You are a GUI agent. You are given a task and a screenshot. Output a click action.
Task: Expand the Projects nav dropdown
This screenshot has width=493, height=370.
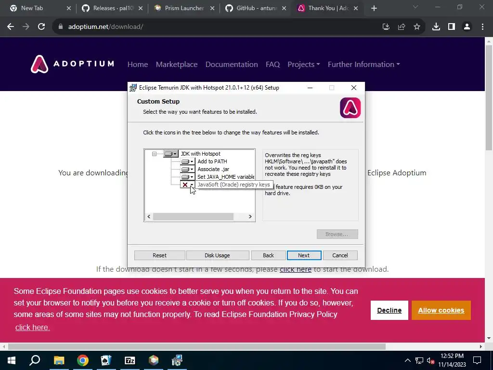coord(304,65)
